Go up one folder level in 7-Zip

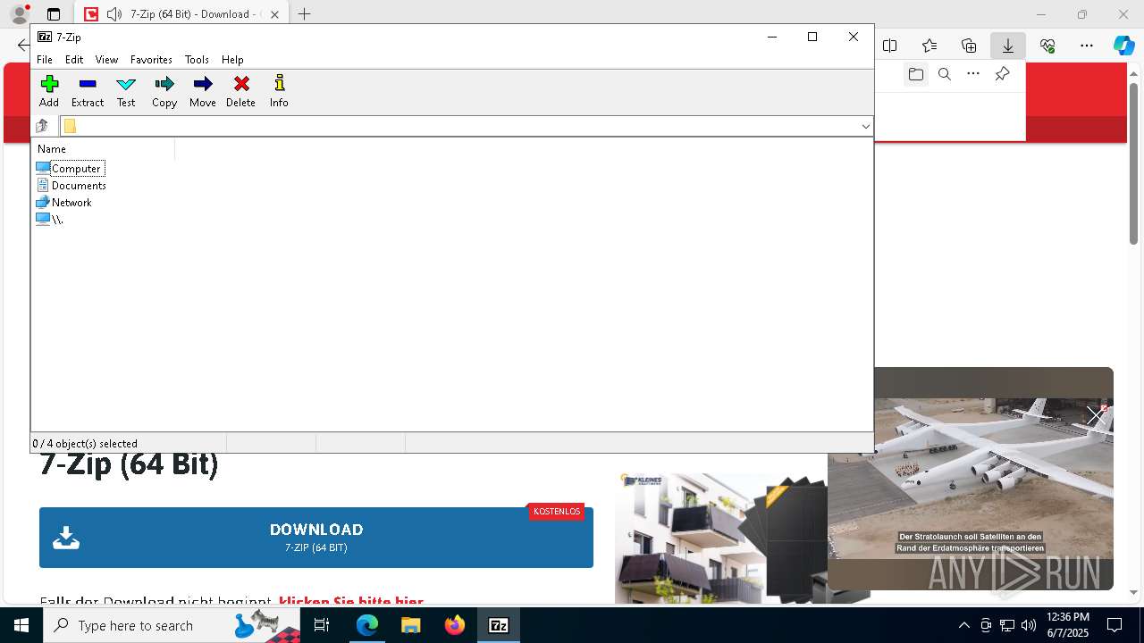click(42, 126)
